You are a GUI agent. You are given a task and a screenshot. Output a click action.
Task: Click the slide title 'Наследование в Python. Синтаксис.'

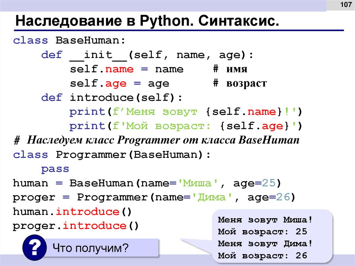pyautogui.click(x=147, y=21)
